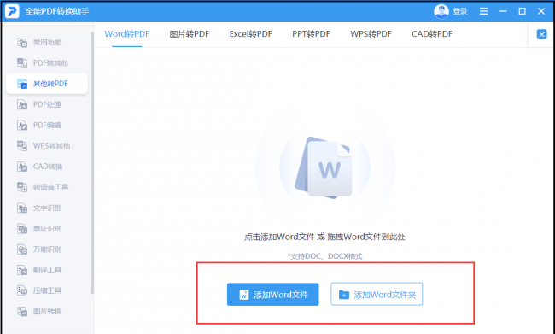Open the hamburger menu in title bar
This screenshot has width=555, height=334.
coord(483,11)
